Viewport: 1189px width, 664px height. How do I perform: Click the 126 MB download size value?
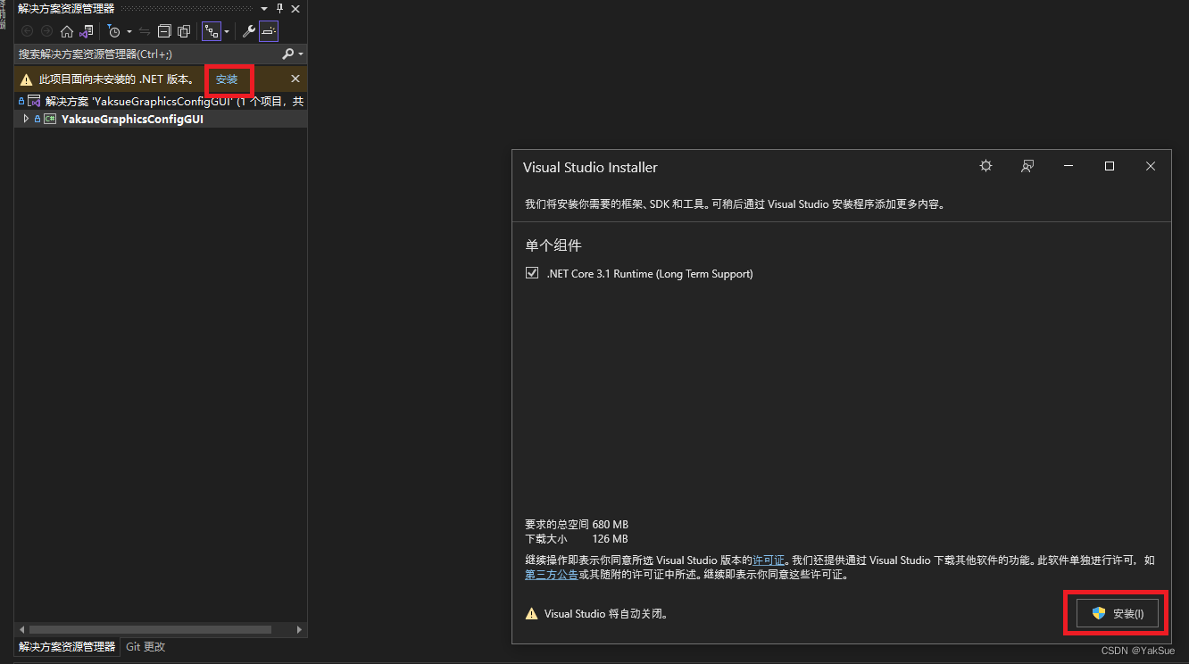click(x=611, y=539)
